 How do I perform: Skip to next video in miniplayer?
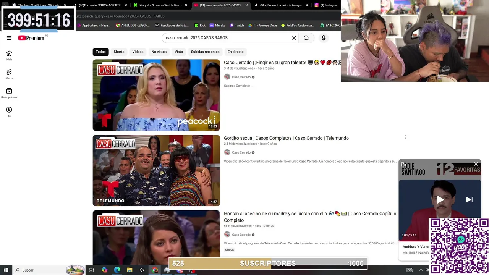point(469,199)
